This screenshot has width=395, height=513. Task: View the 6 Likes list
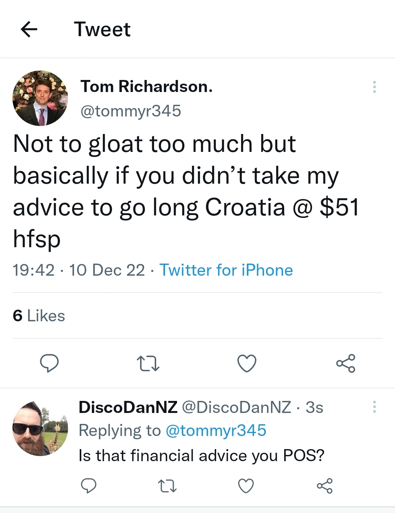pos(39,316)
